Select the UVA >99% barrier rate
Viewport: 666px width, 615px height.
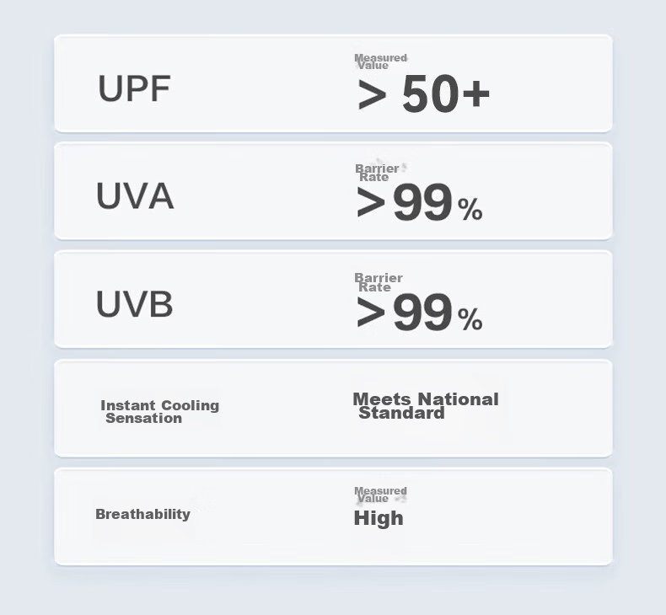click(x=419, y=202)
